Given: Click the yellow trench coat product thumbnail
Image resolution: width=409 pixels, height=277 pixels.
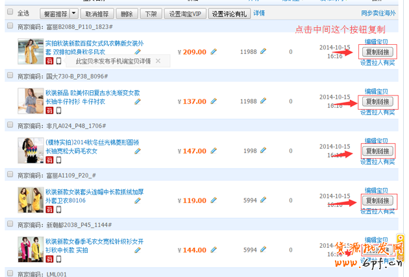Looking at the screenshot, I should [30, 51].
